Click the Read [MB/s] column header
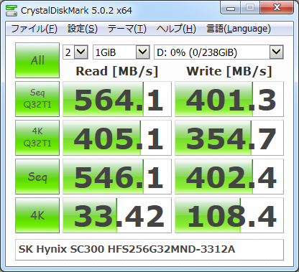Image resolution: width=299 pixels, height=272 pixels. 117,71
